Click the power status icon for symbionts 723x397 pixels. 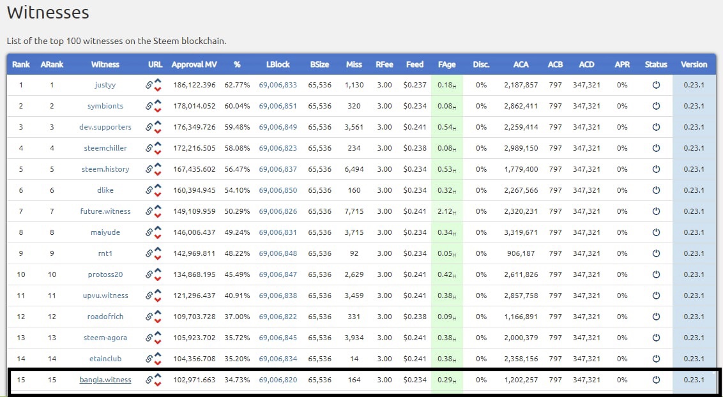(656, 106)
